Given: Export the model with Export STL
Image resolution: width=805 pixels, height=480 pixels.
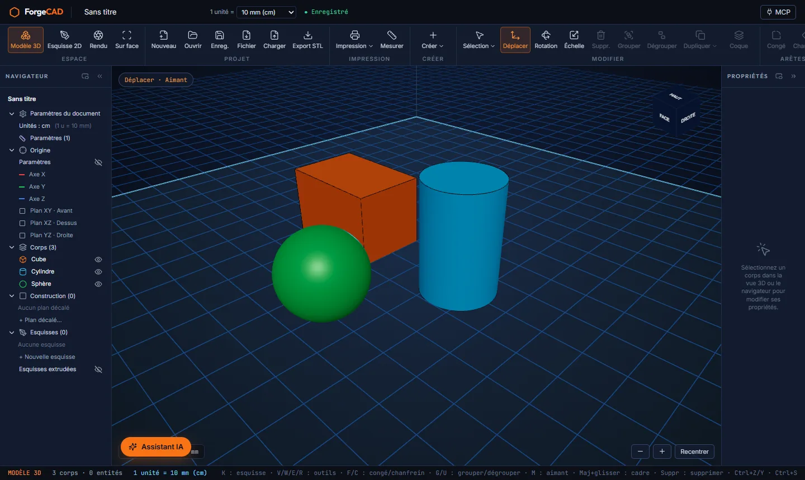Looking at the screenshot, I should 308,40.
